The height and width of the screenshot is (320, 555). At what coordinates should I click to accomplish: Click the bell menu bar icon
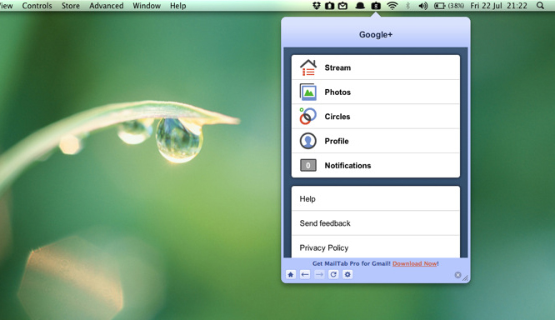[360, 6]
